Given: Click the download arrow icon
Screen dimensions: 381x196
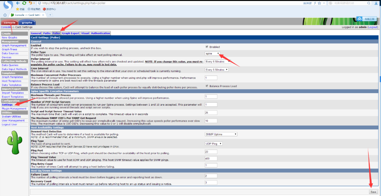Looking at the screenshot, I should point(377,3).
